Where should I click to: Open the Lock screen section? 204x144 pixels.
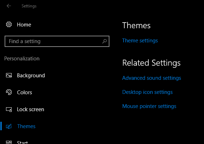(30, 109)
